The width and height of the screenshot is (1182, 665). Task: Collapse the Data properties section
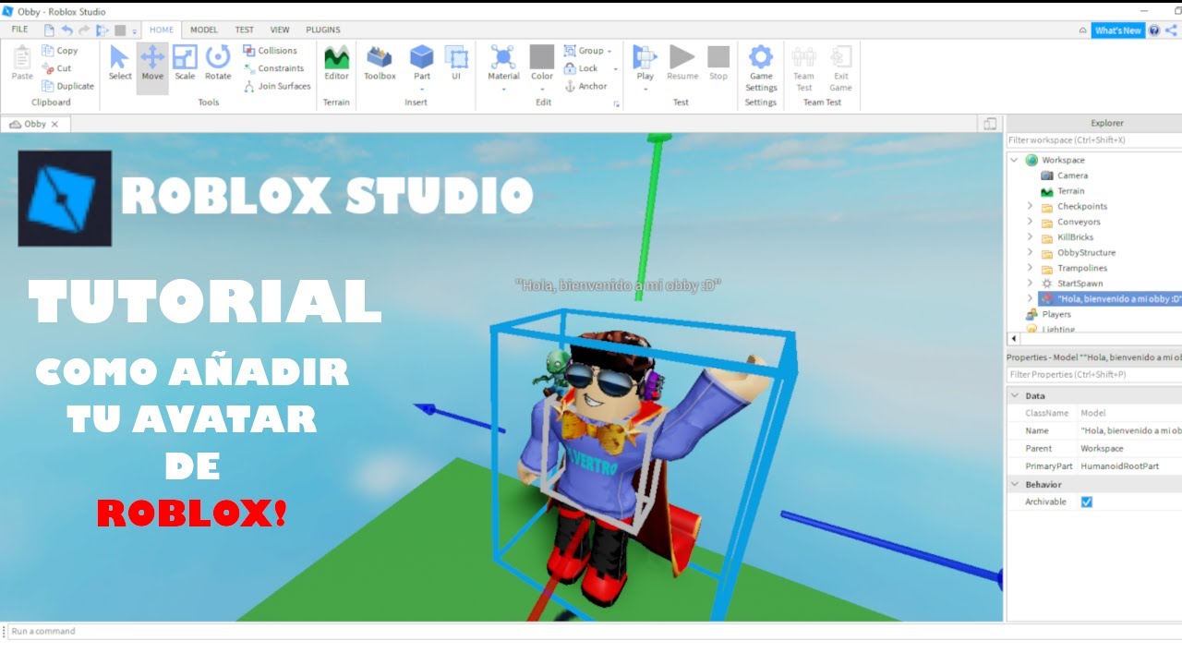pos(1015,395)
